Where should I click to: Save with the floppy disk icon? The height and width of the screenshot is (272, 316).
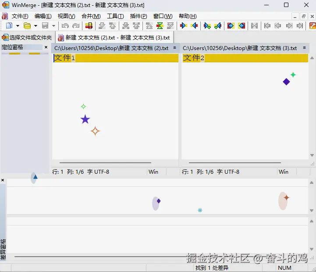tap(45, 25)
